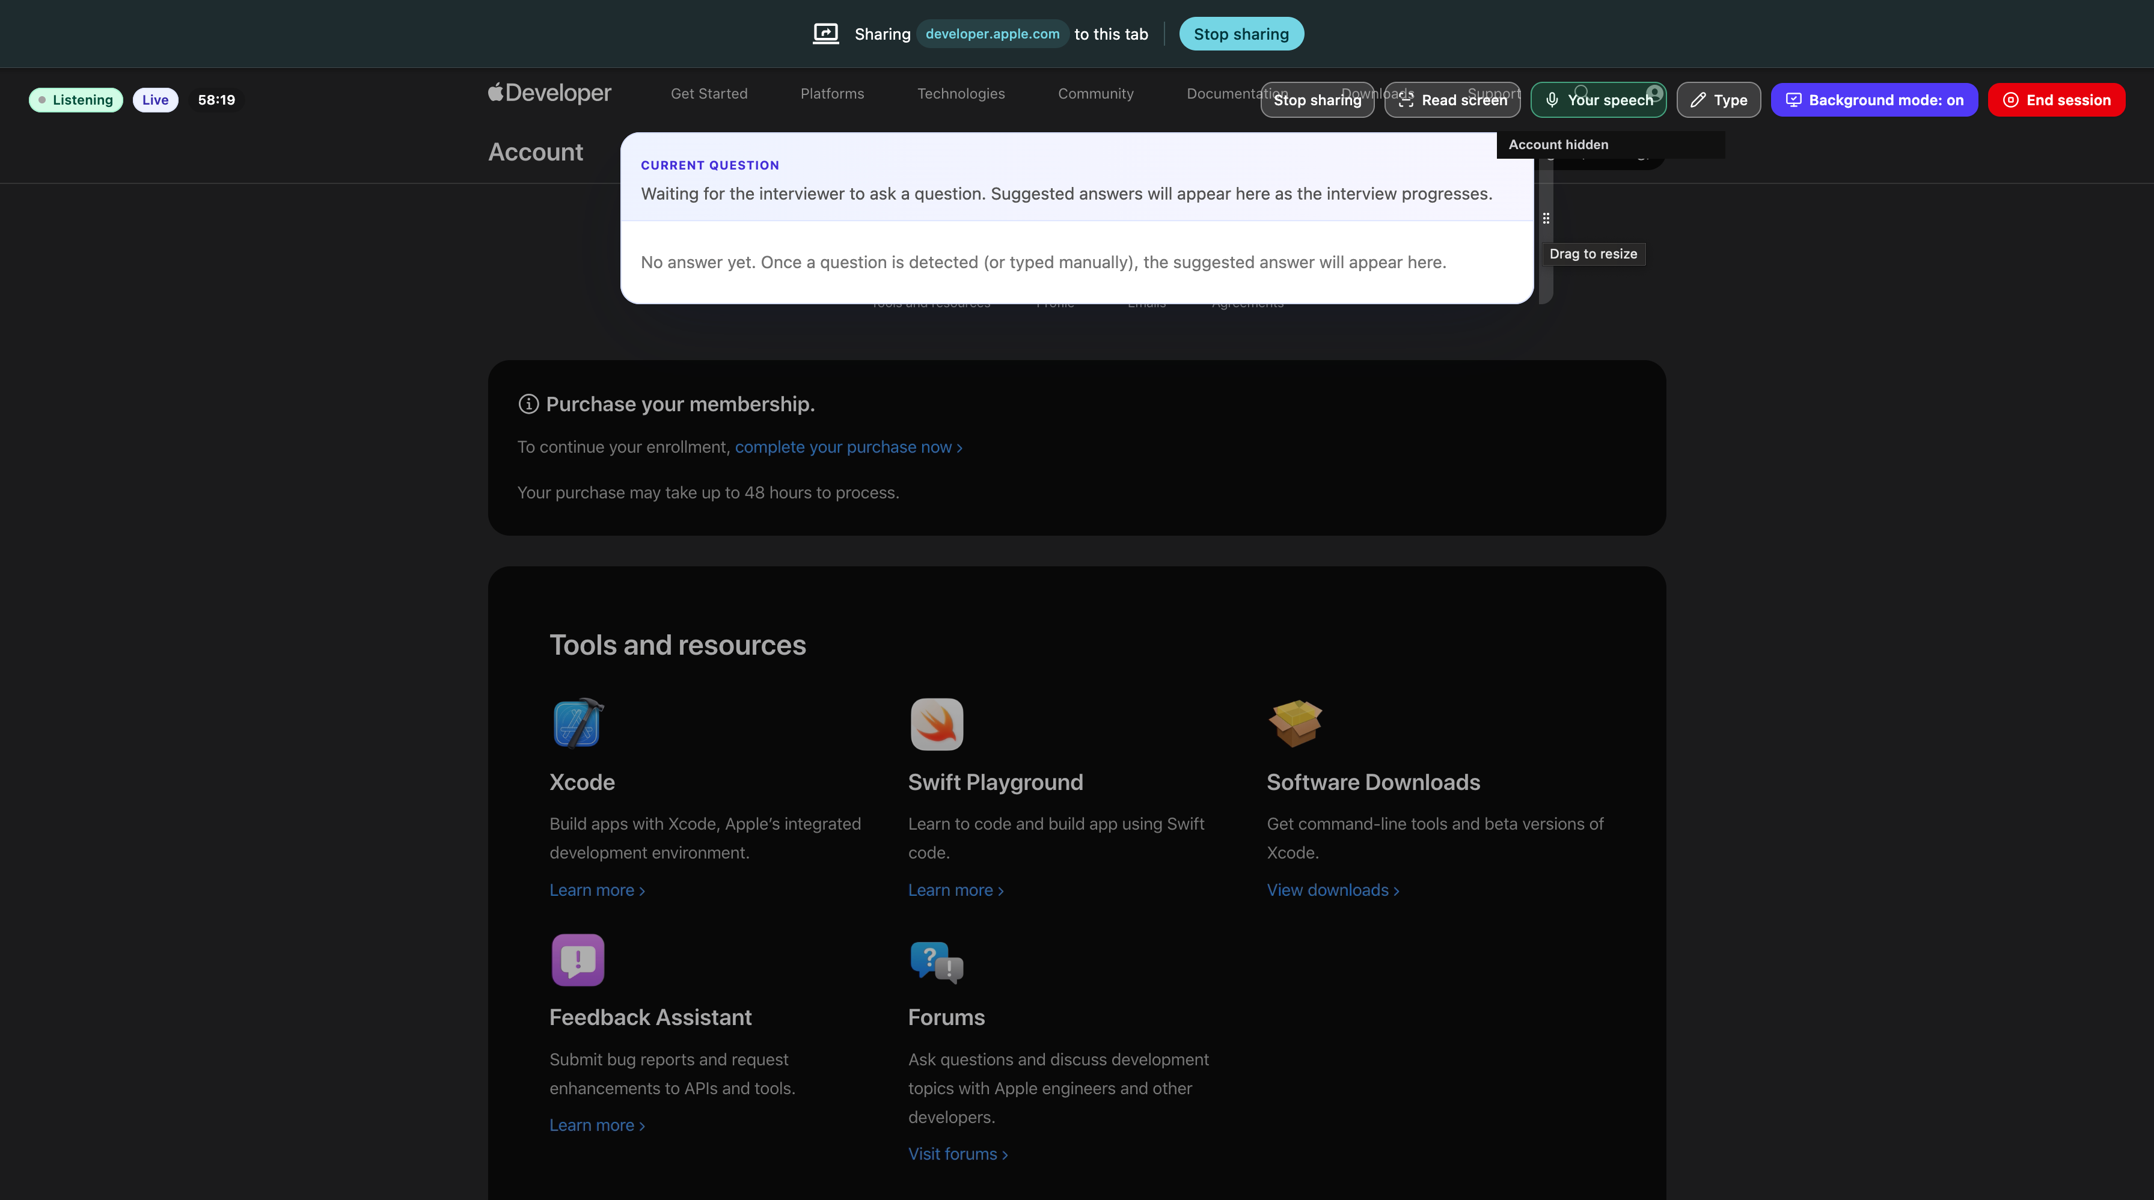Click the Apple Developer logo
Screen dimensions: 2154x1200
[549, 93]
